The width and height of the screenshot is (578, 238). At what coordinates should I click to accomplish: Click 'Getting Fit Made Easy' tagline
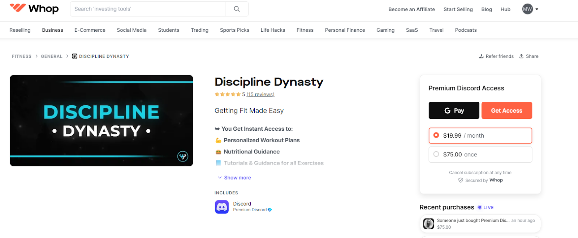(249, 111)
